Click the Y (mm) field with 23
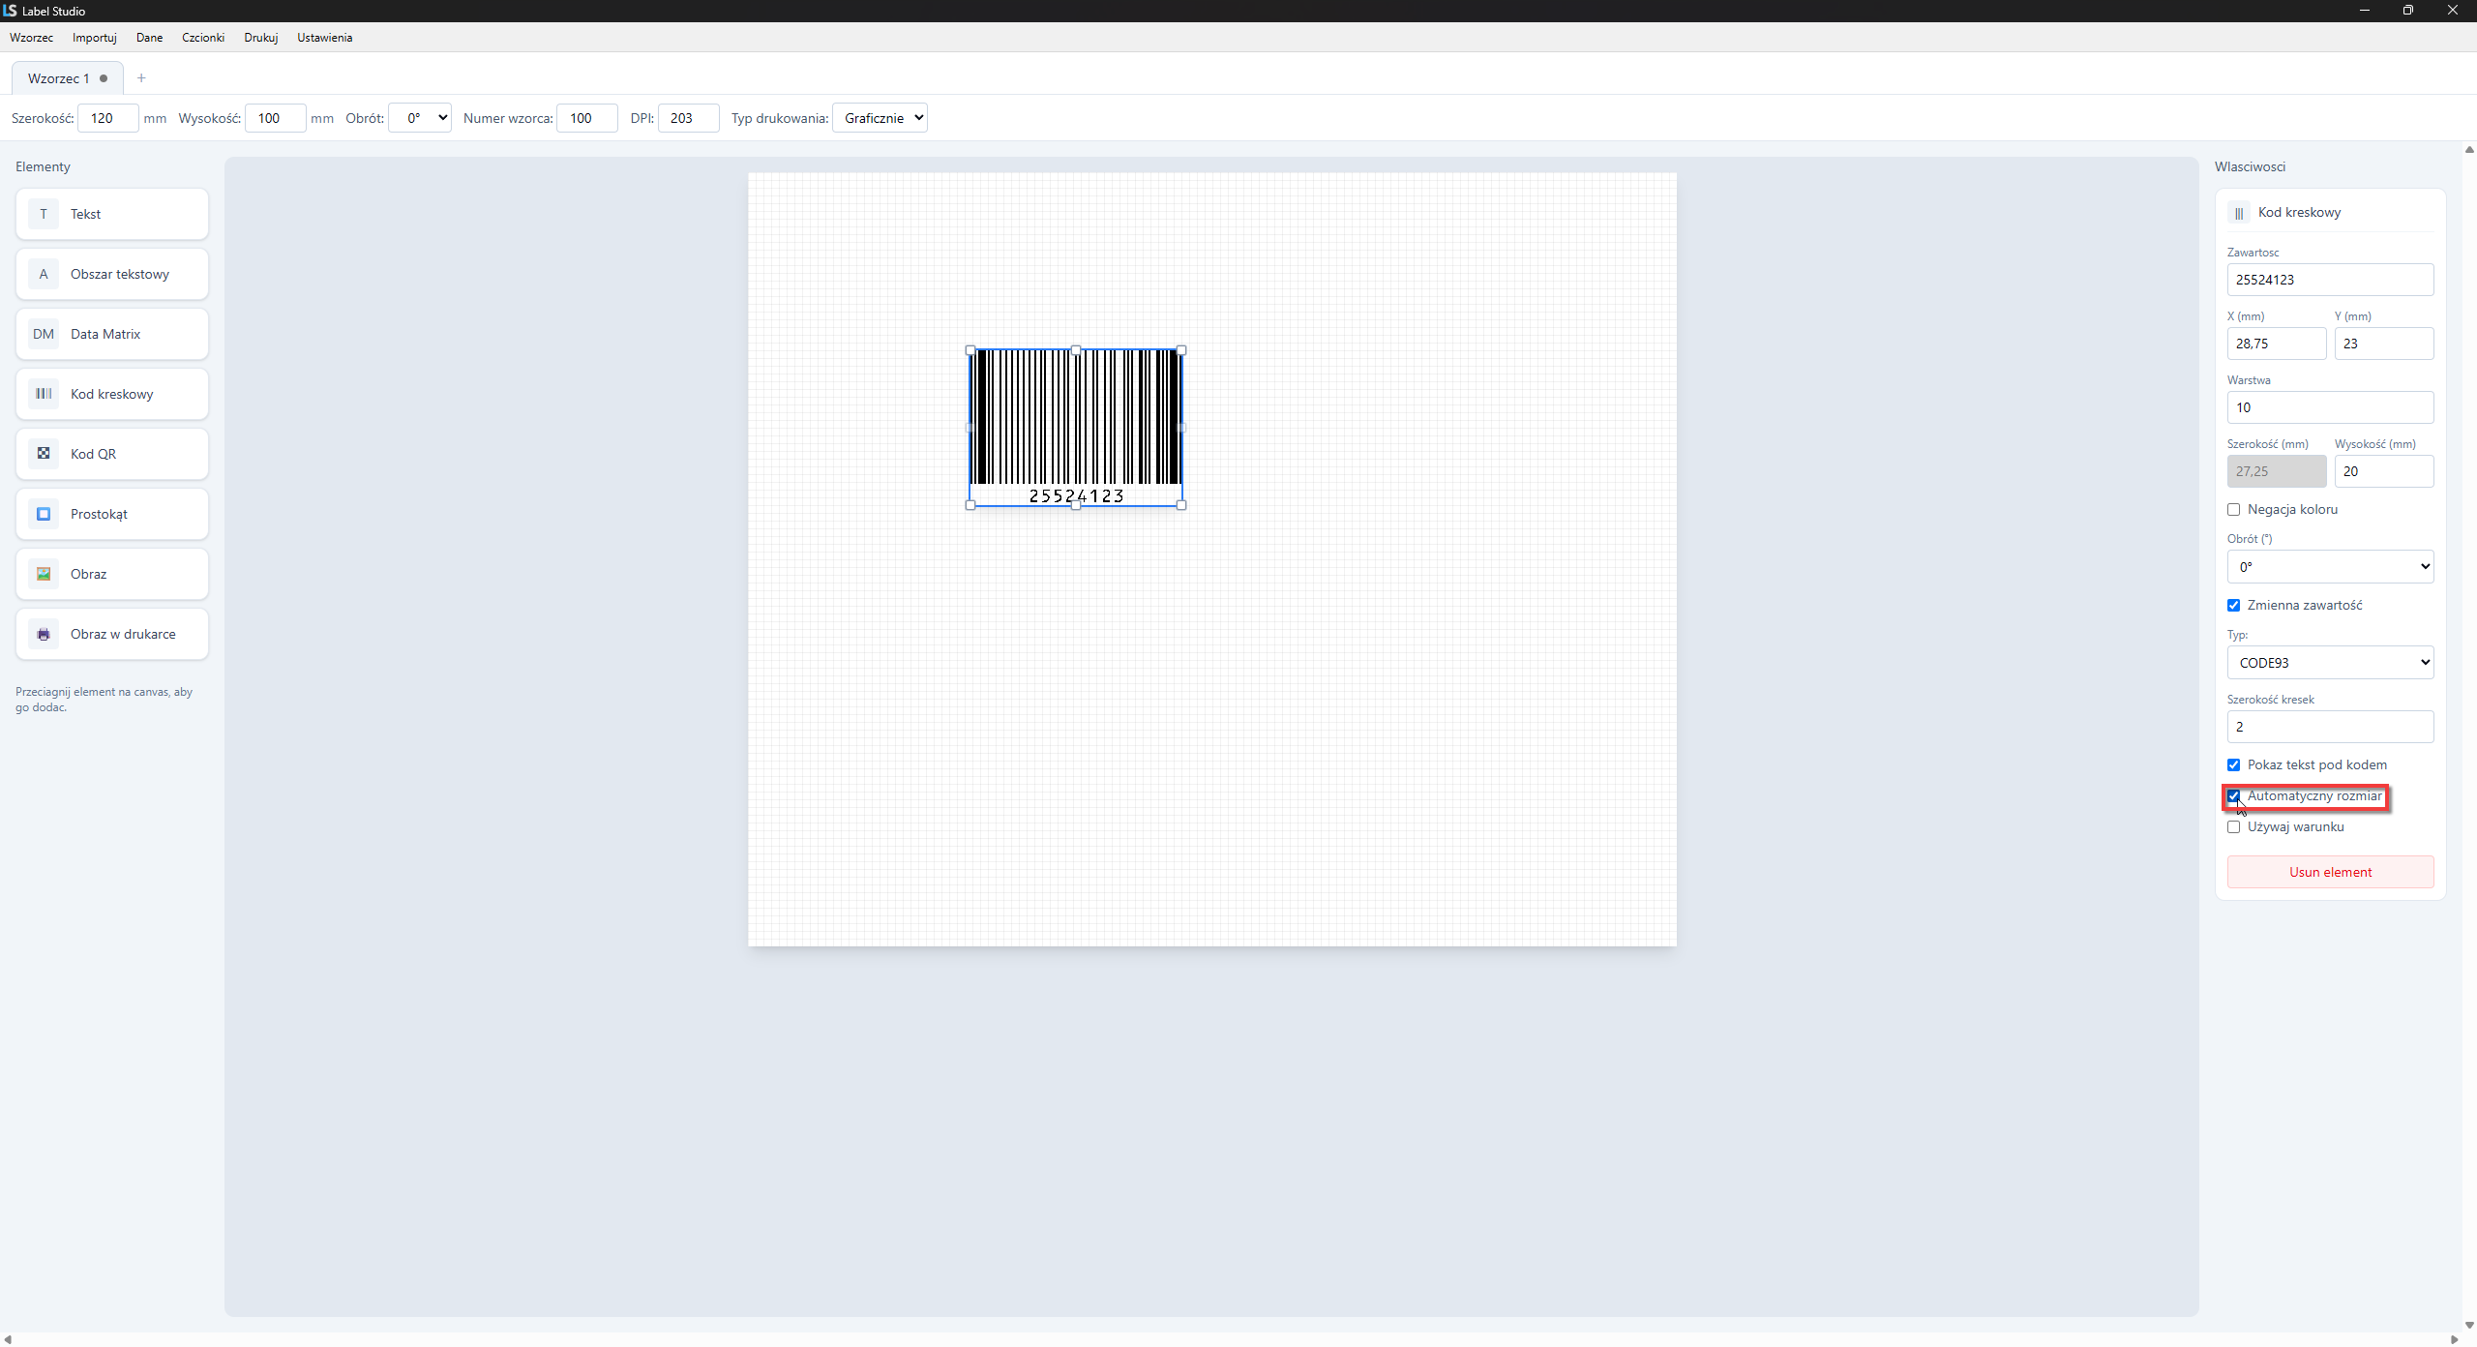This screenshot has height=1347, width=2477. point(2383,344)
